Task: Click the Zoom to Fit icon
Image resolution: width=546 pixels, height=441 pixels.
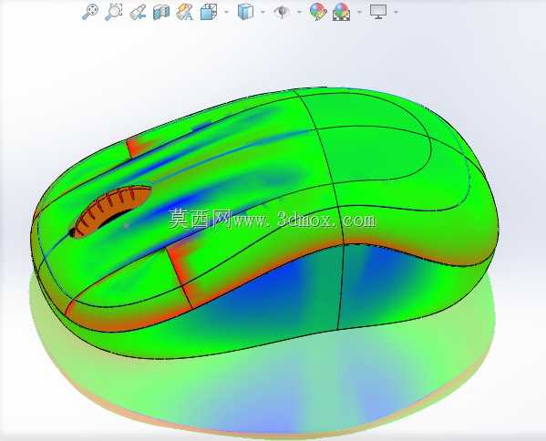Action: tap(90, 12)
